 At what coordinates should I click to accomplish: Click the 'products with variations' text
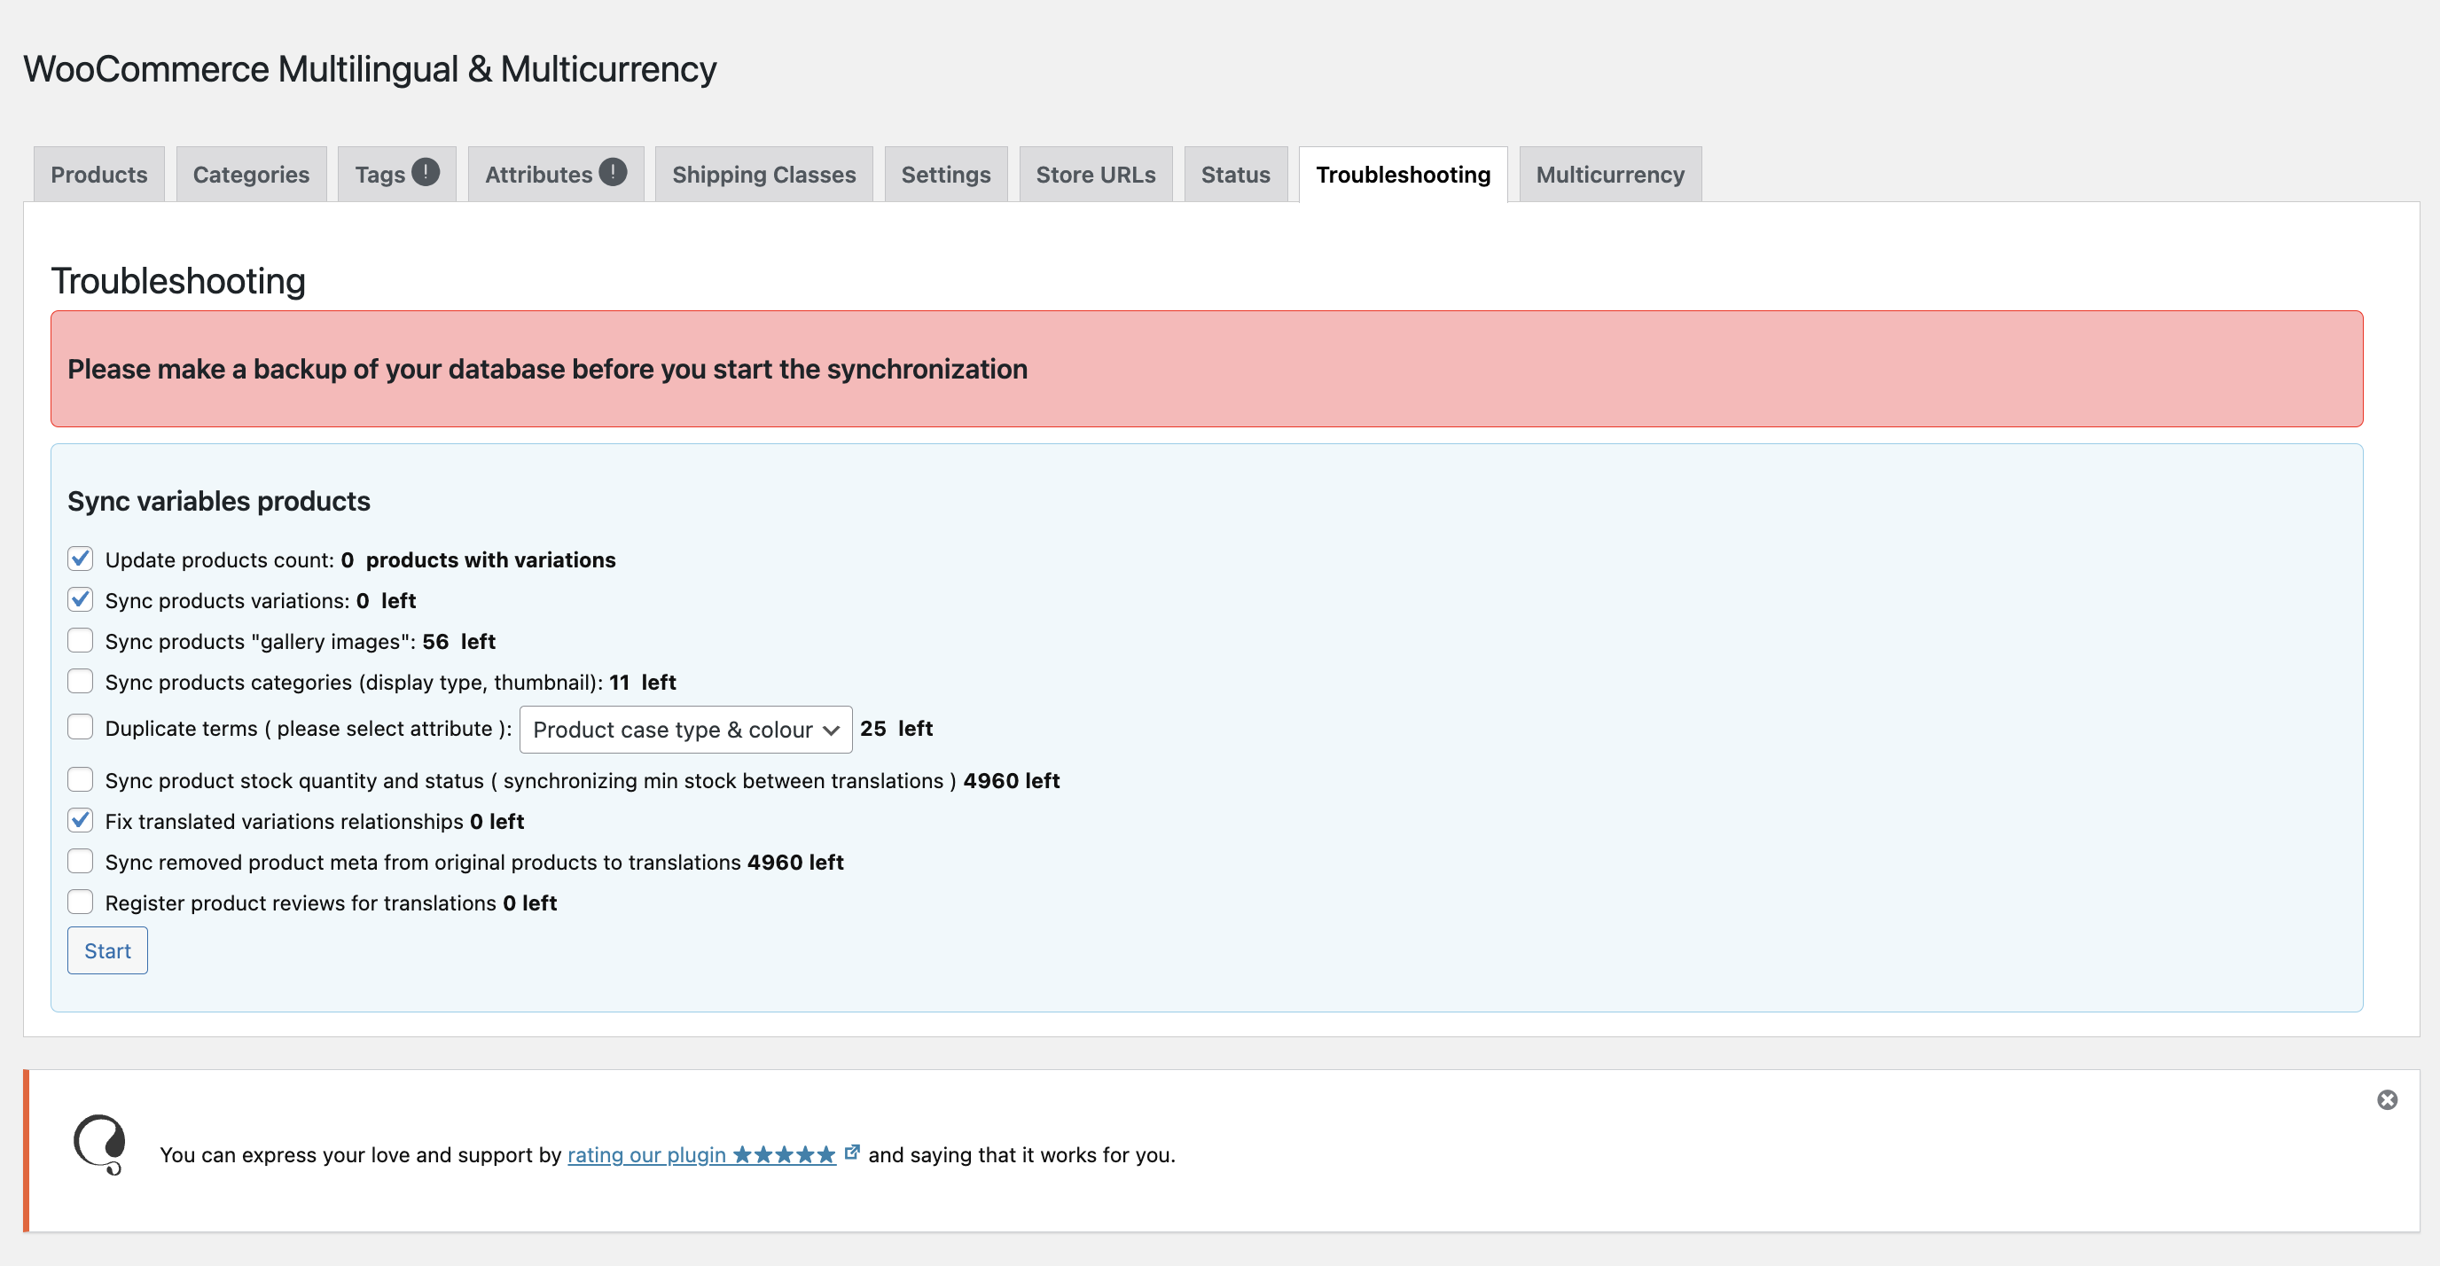point(490,559)
